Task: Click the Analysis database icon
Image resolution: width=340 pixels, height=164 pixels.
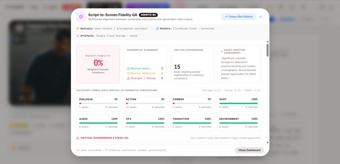Action: (x=78, y=29)
